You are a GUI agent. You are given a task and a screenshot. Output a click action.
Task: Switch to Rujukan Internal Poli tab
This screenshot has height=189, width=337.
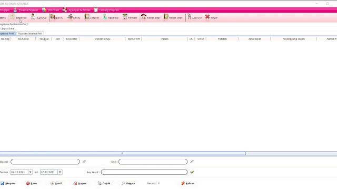pos(30,34)
